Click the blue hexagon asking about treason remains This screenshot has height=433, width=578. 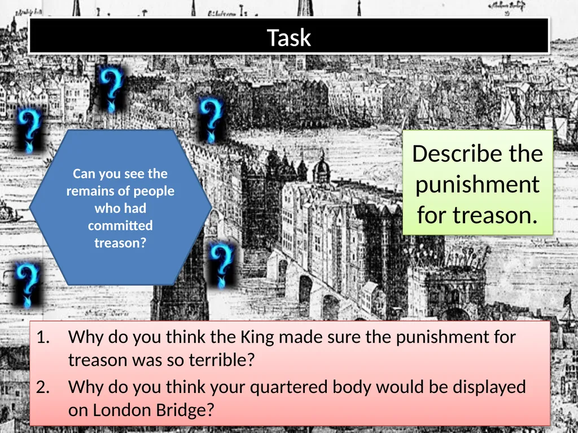pyautogui.click(x=121, y=207)
